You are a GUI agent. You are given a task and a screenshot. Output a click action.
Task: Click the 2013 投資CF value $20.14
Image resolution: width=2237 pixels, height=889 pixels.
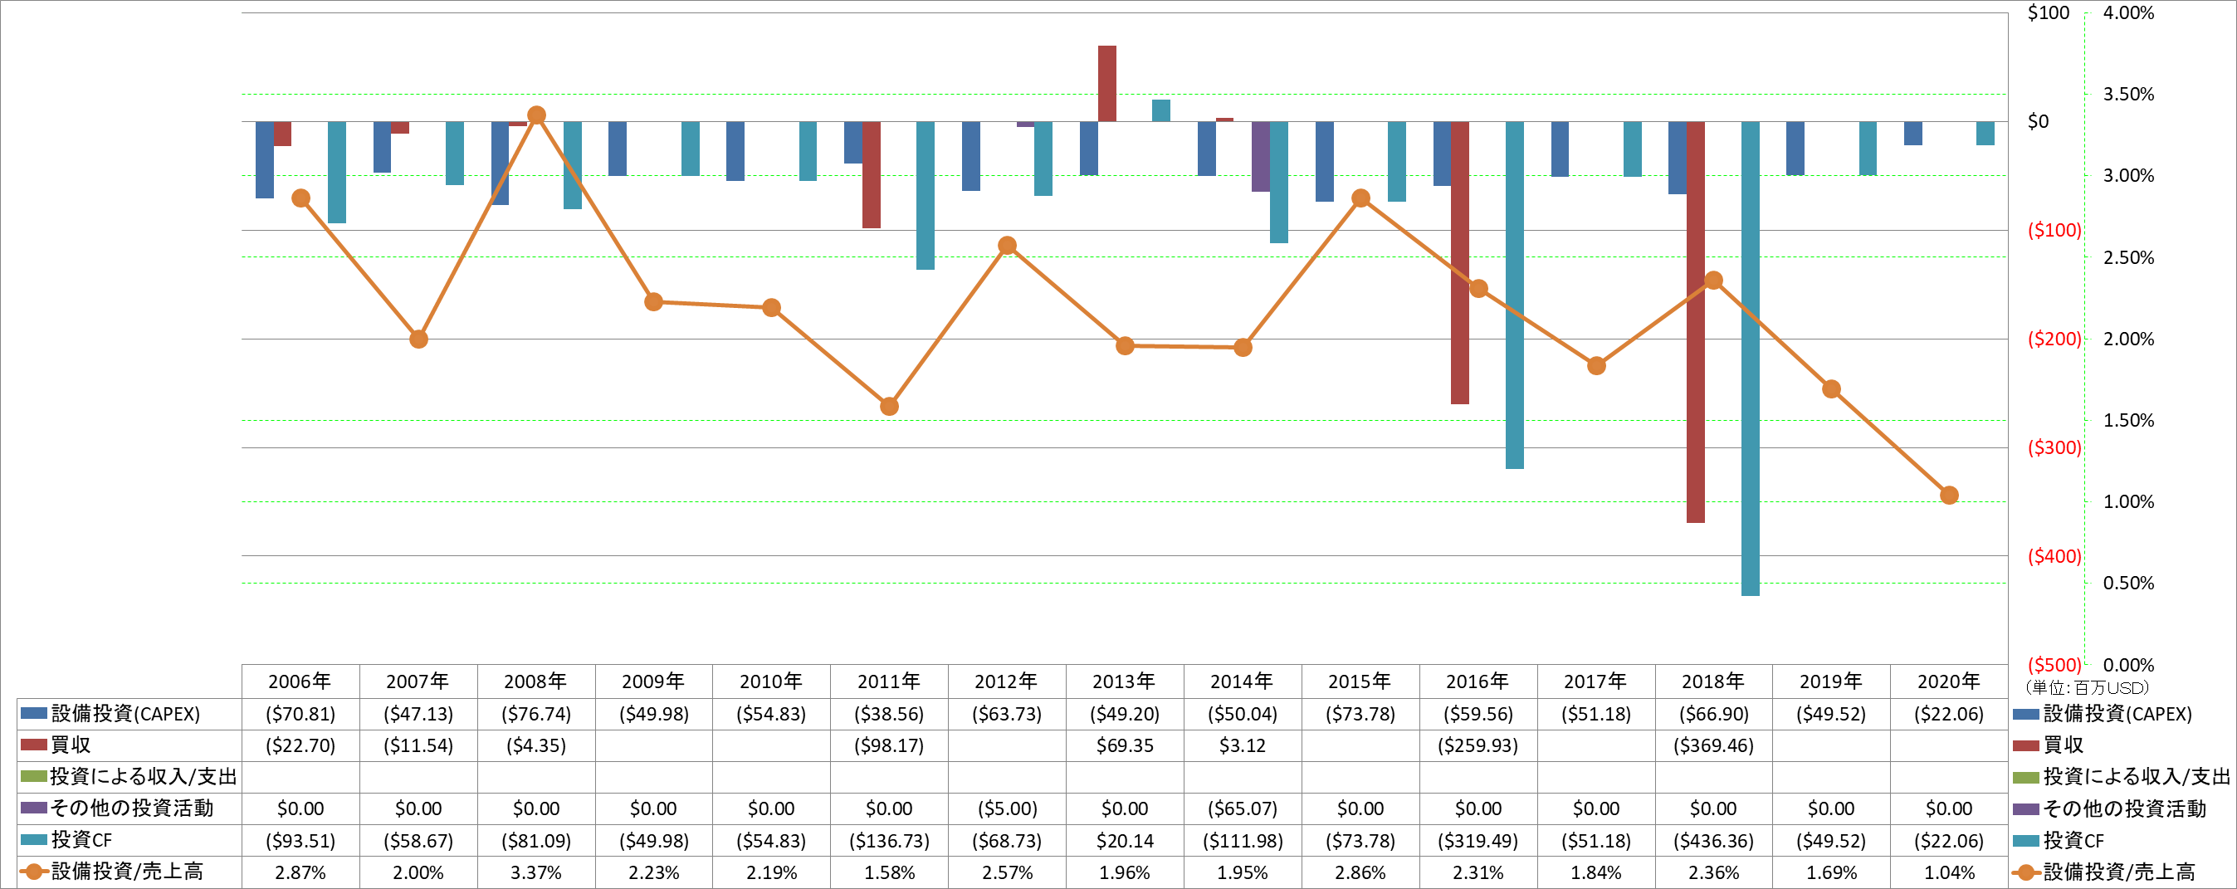point(1125,840)
